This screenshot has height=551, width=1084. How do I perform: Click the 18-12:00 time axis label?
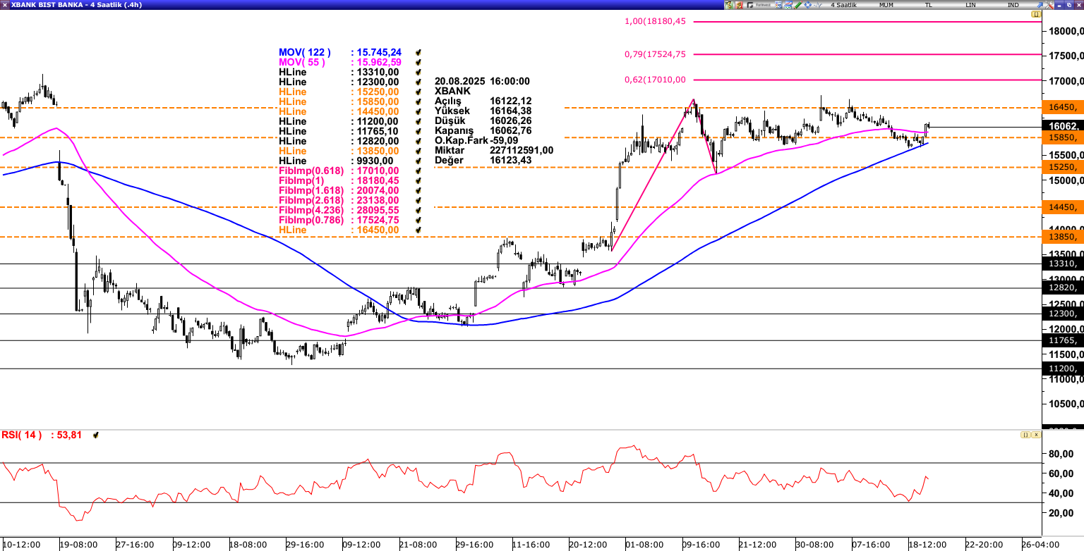(927, 545)
